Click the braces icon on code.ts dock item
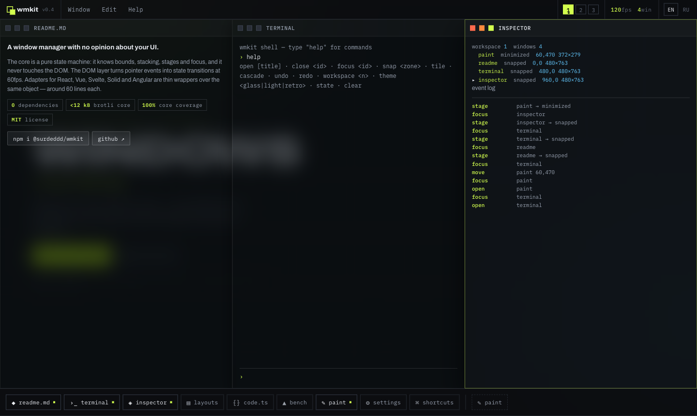Screen dimensions: 697x416 [x=236, y=403]
